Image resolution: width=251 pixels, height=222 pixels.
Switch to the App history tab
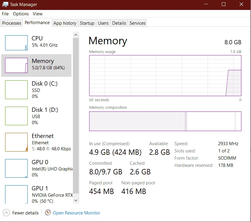(x=65, y=23)
